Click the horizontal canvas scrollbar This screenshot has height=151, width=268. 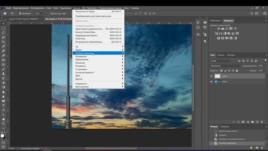click(x=111, y=148)
